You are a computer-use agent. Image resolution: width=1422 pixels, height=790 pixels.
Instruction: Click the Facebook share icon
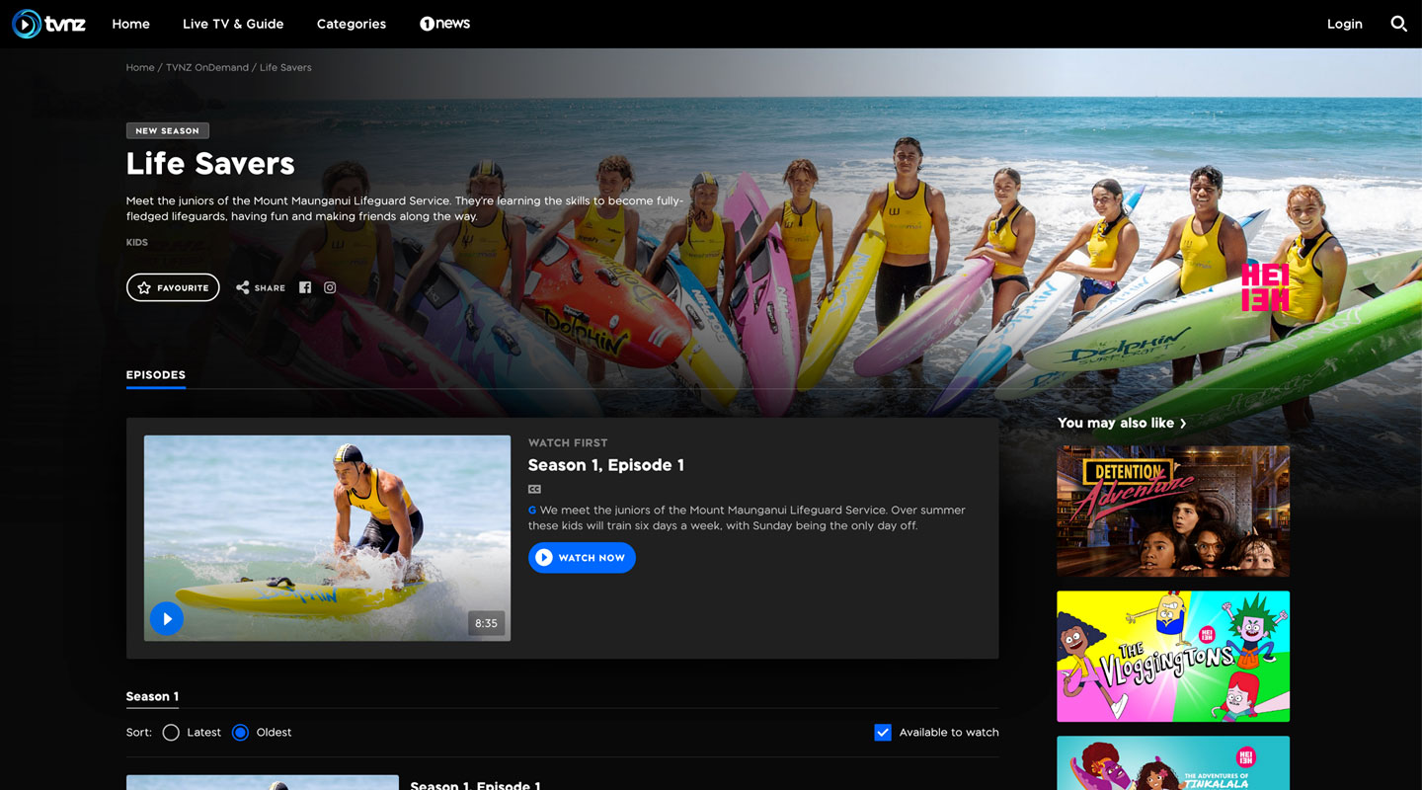tap(305, 287)
